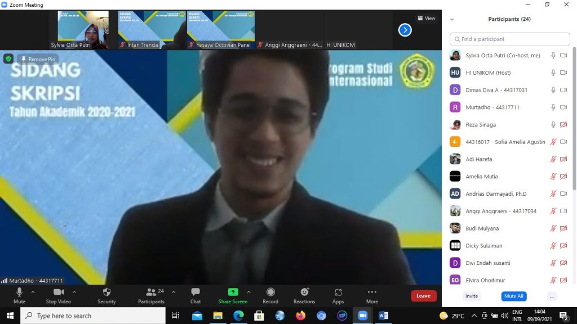577x324 pixels.
Task: Mute the microphone in the meeting toolbar
Action: pos(19,296)
